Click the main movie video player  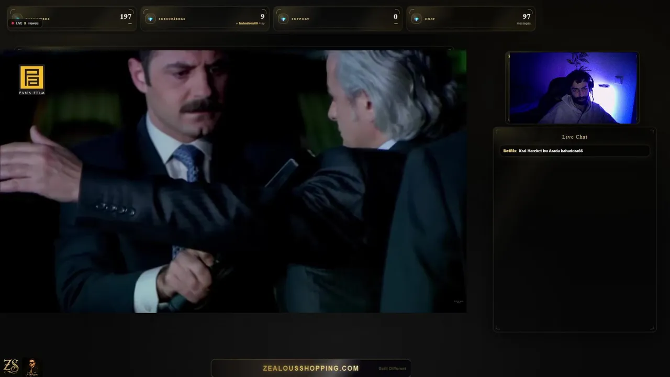pos(233,181)
